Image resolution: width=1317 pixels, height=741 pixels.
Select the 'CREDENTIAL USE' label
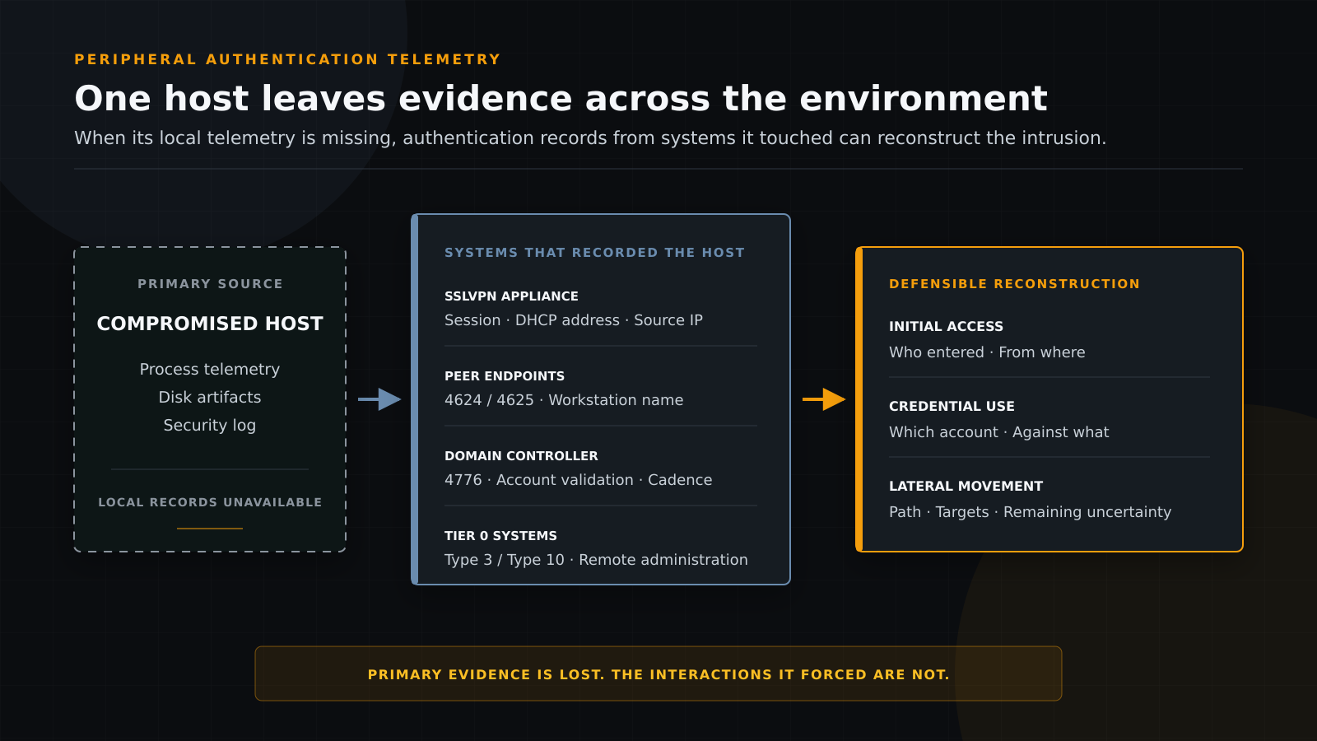(952, 407)
